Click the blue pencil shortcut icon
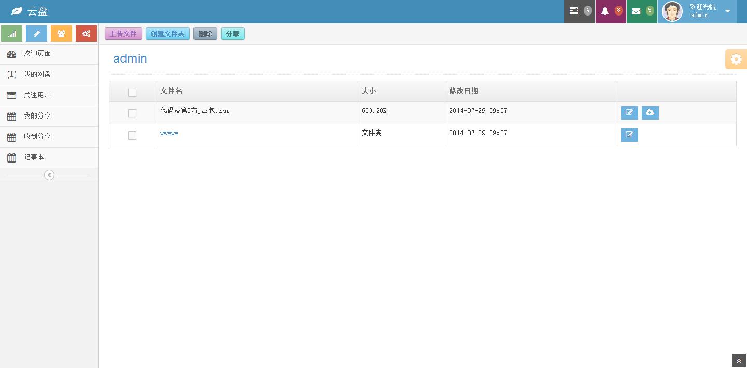The width and height of the screenshot is (747, 368). coord(36,34)
